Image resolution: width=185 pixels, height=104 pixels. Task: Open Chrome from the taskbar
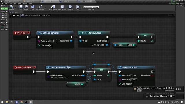coord(21,102)
